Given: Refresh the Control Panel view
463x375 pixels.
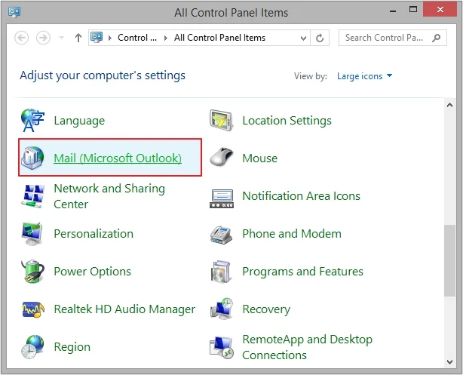Looking at the screenshot, I should (320, 38).
